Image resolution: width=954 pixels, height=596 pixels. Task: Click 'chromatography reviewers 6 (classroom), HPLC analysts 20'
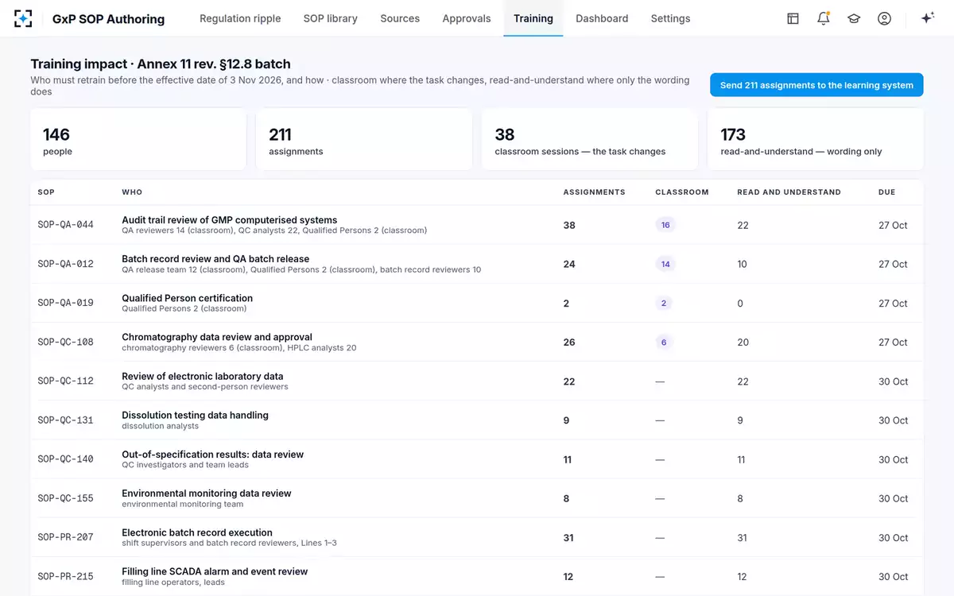pyautogui.click(x=239, y=348)
